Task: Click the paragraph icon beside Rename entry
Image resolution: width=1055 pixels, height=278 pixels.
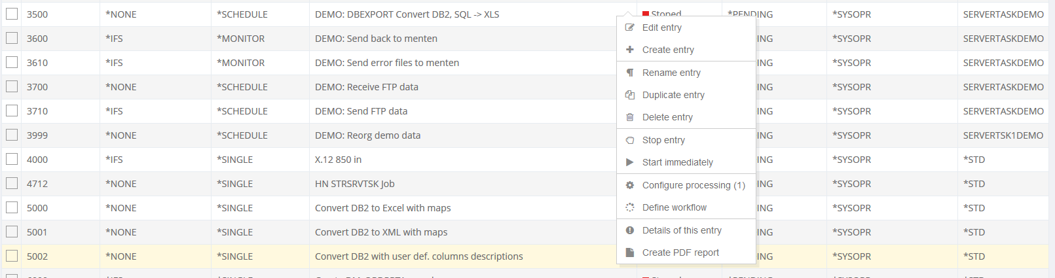Action: (630, 73)
